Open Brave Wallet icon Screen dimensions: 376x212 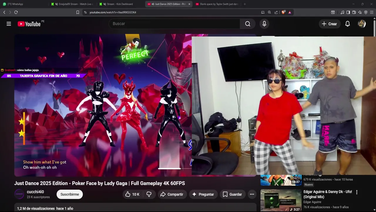coord(354,12)
